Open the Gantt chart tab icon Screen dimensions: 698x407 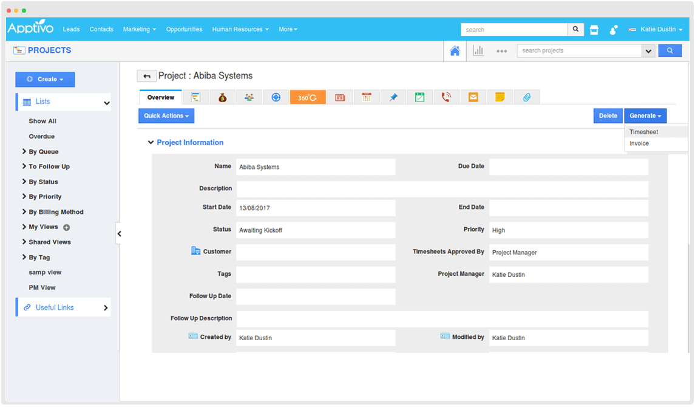pos(195,97)
